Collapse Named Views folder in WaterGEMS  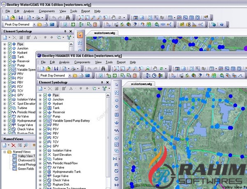tap(5, 152)
